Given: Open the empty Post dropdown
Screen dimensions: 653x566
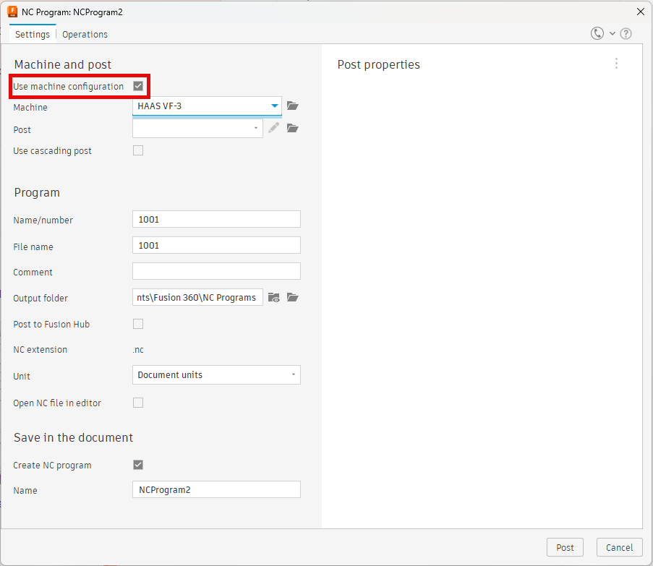Looking at the screenshot, I should click(197, 128).
